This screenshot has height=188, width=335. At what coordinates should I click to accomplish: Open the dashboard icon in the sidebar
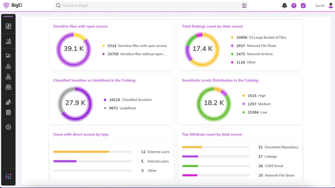tap(9, 26)
